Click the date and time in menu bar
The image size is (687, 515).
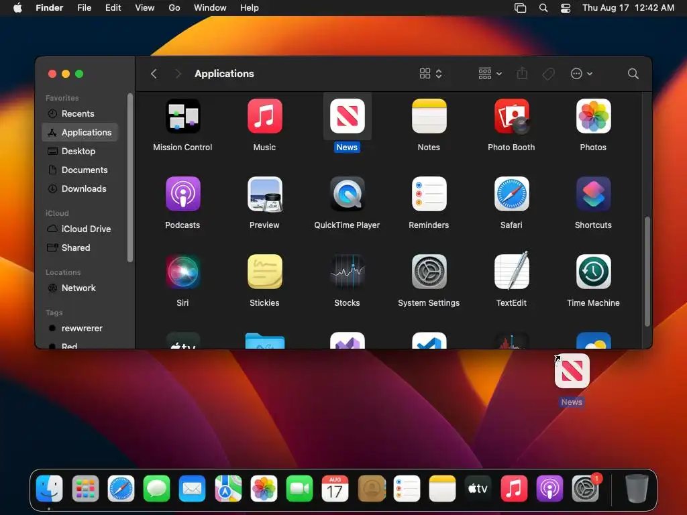[628, 8]
